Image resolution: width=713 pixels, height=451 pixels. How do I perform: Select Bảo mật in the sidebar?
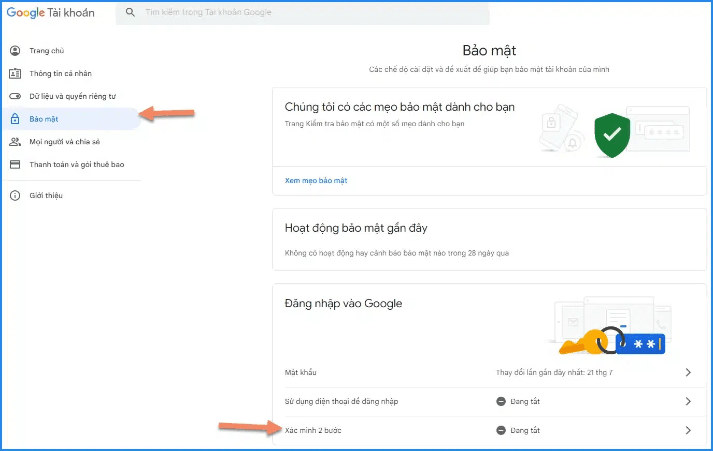coord(72,119)
